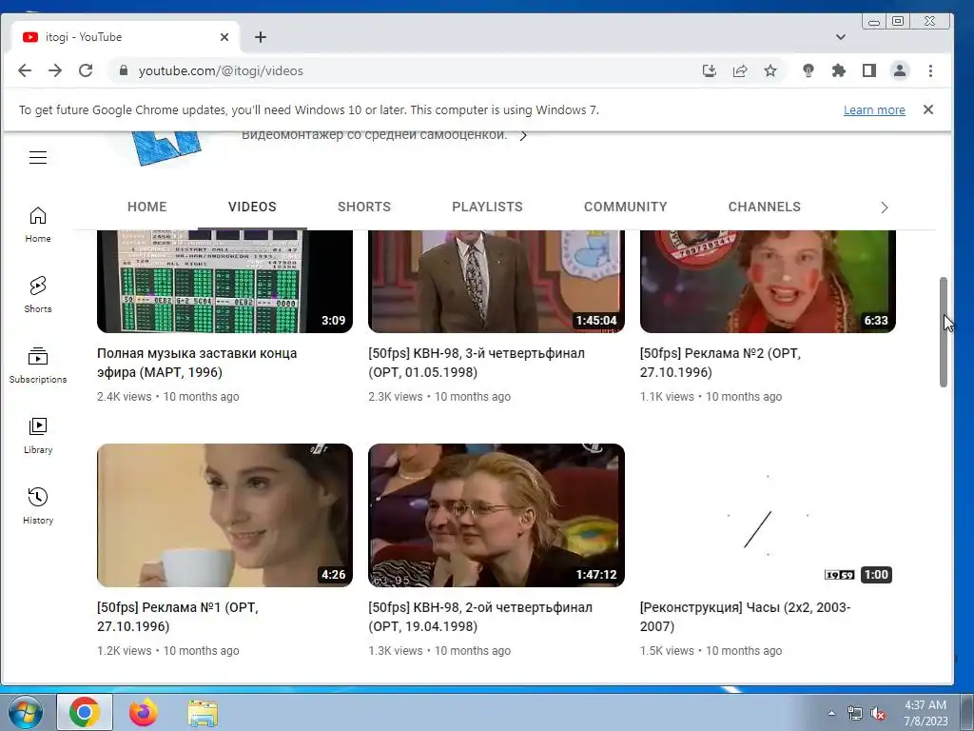Viewport: 974px width, 731px height.
Task: Open the 1:00 Часы clock thumbnail
Action: (768, 515)
